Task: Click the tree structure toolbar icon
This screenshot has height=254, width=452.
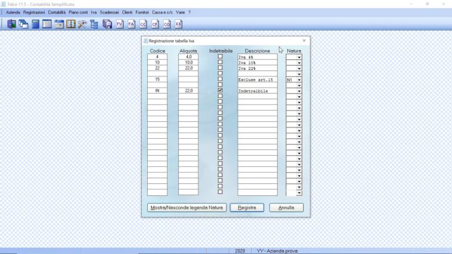Action: [x=94, y=24]
